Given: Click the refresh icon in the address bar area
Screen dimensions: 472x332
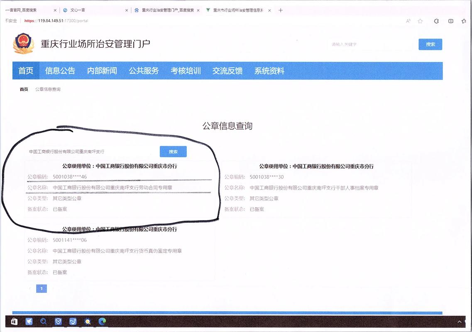Looking at the screenshot, I should click(x=437, y=21).
